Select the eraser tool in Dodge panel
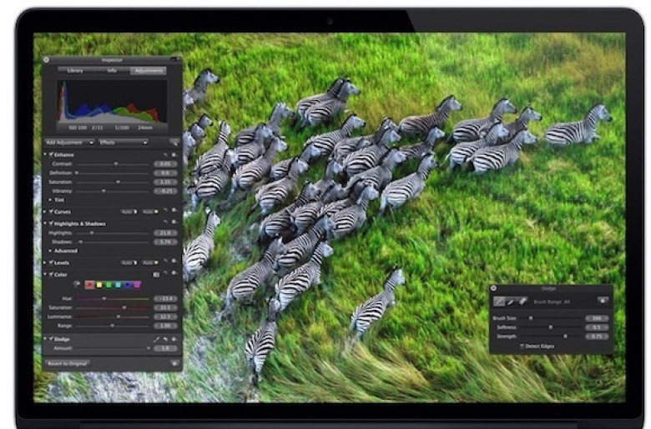The width and height of the screenshot is (651, 429). (x=523, y=300)
